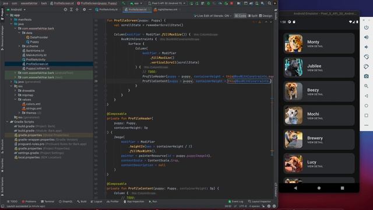Open the app run configuration dropdown
This screenshot has width=373, height=210.
tap(136, 3)
